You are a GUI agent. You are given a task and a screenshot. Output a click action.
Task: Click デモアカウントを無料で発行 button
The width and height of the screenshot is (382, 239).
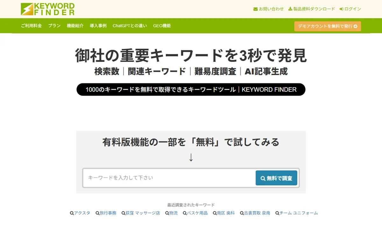[x=328, y=26]
